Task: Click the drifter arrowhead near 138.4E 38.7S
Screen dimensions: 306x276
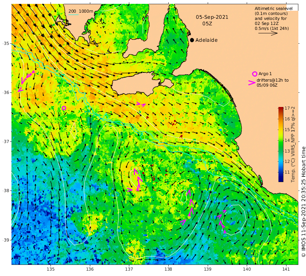Action: click(183, 222)
